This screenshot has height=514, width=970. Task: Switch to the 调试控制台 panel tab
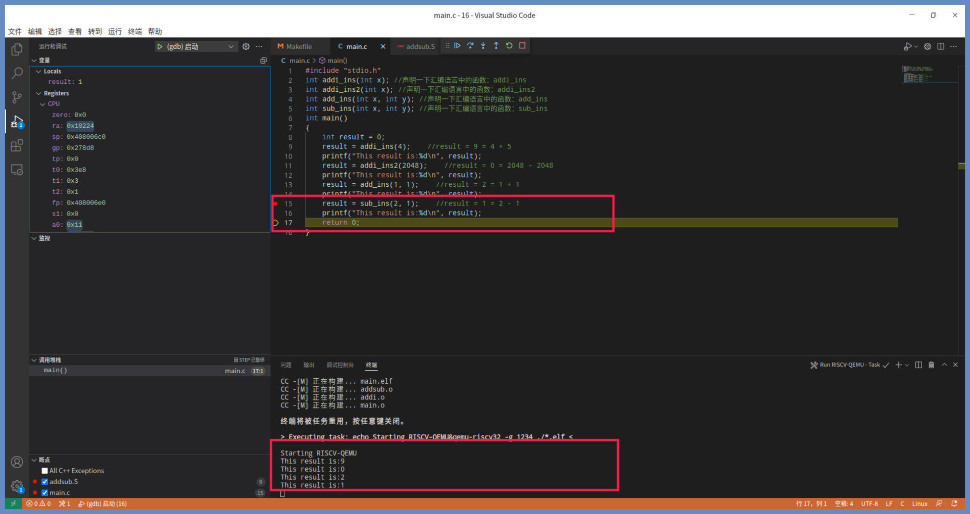pyautogui.click(x=340, y=365)
